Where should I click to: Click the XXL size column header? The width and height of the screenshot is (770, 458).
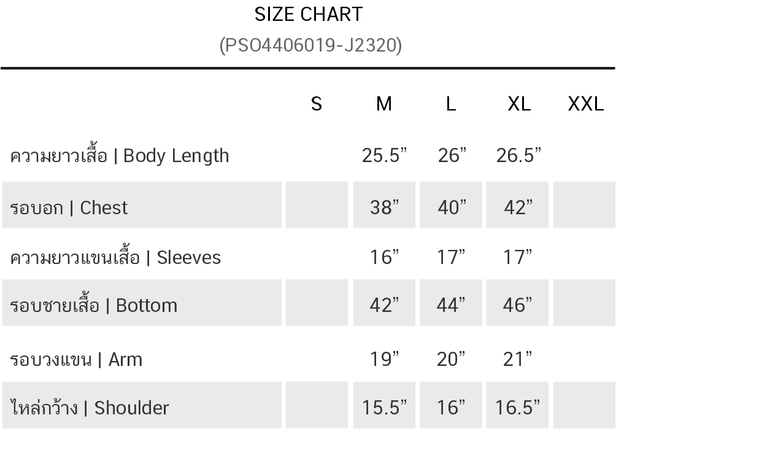585,104
